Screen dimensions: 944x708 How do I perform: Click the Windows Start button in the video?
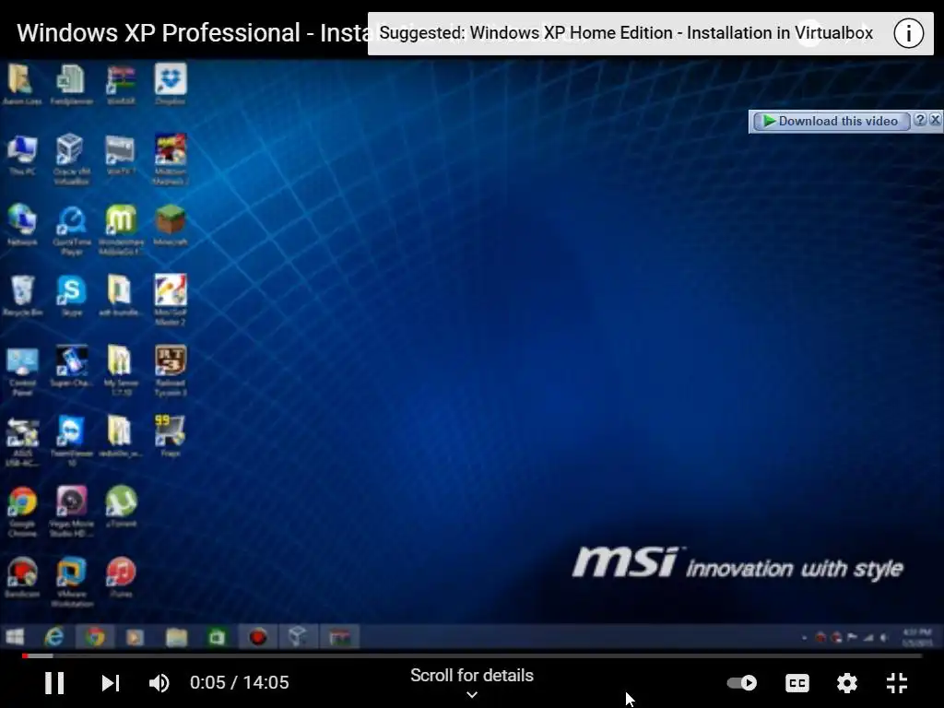(15, 637)
